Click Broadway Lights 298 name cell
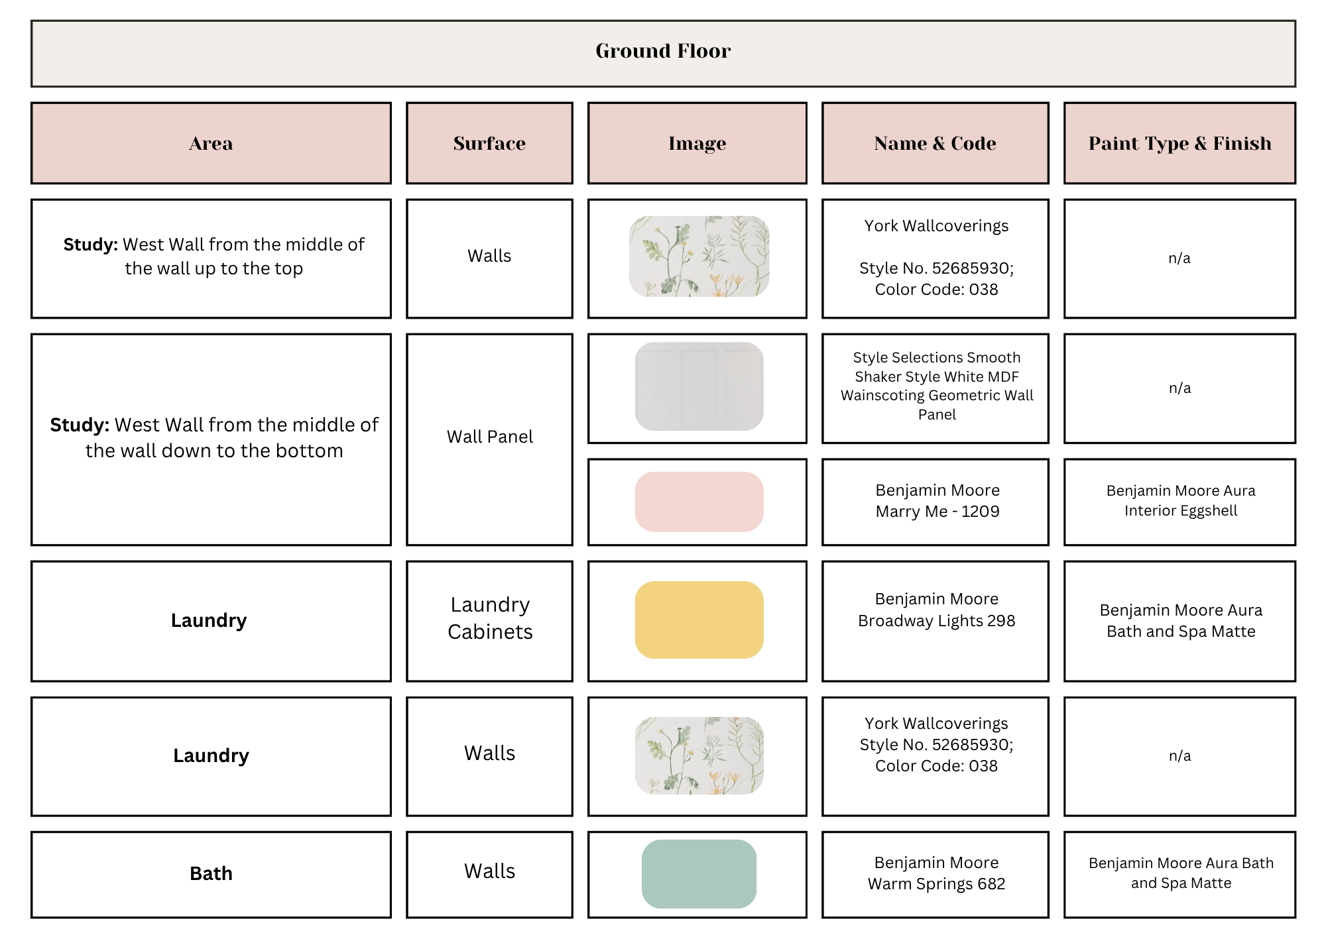The width and height of the screenshot is (1326, 937). [x=935, y=621]
